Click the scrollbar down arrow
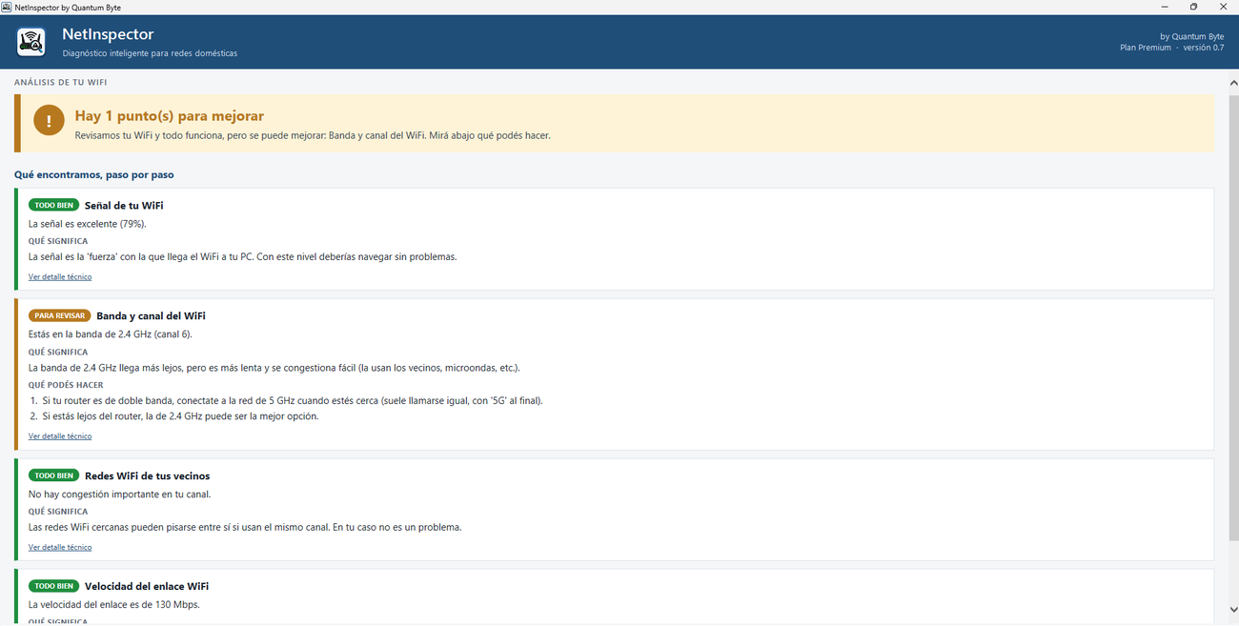This screenshot has width=1239, height=626. 1233,609
